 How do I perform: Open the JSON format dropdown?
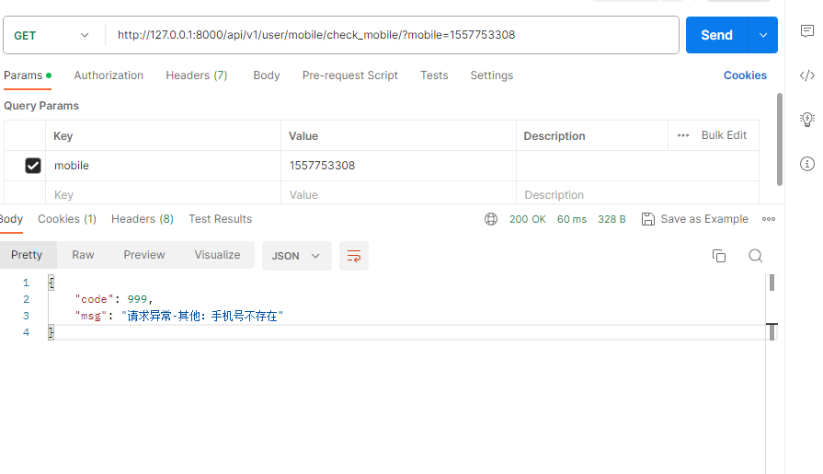[x=296, y=256]
